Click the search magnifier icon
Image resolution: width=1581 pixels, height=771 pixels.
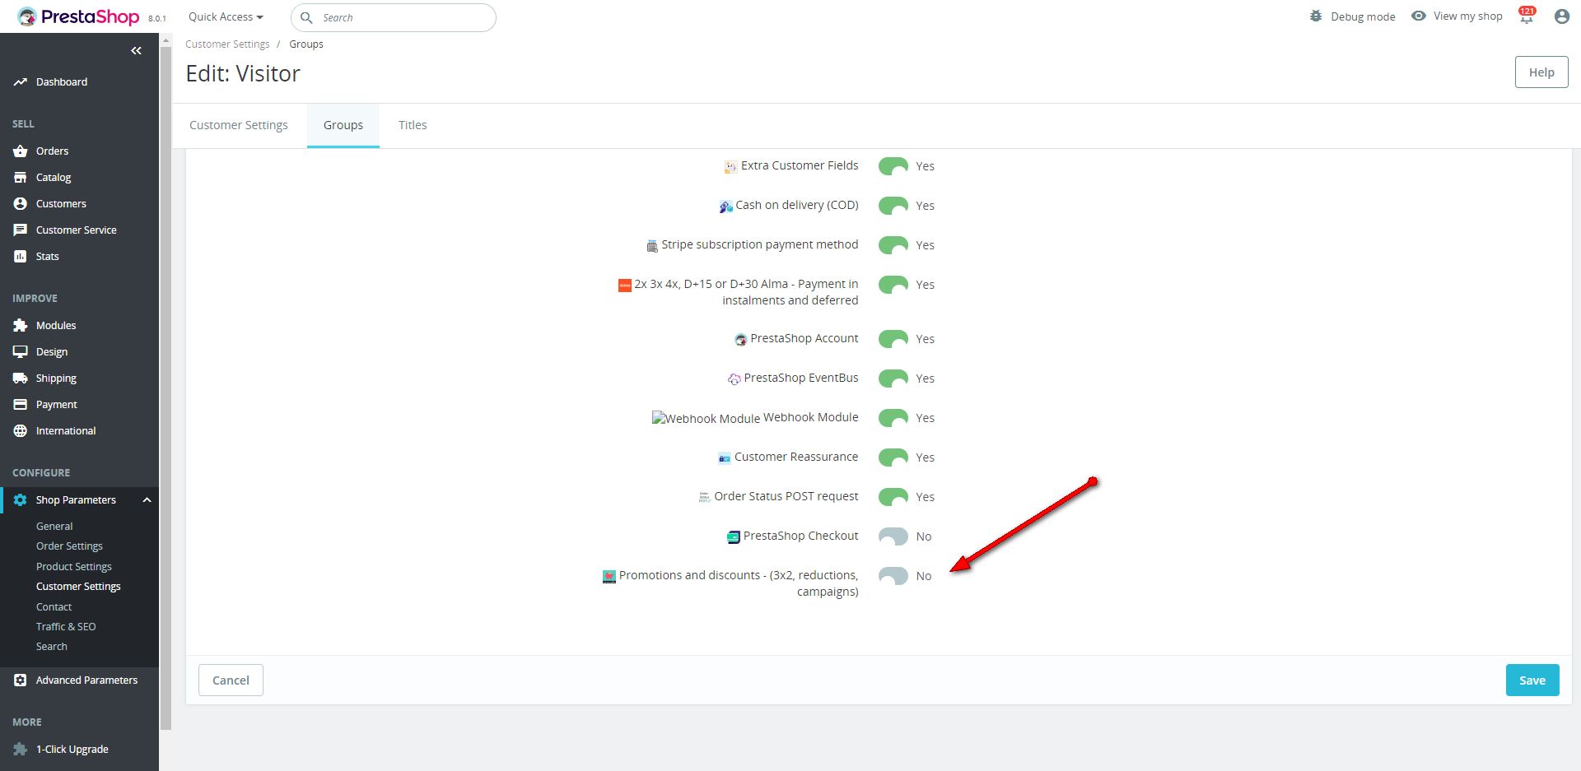click(x=306, y=17)
